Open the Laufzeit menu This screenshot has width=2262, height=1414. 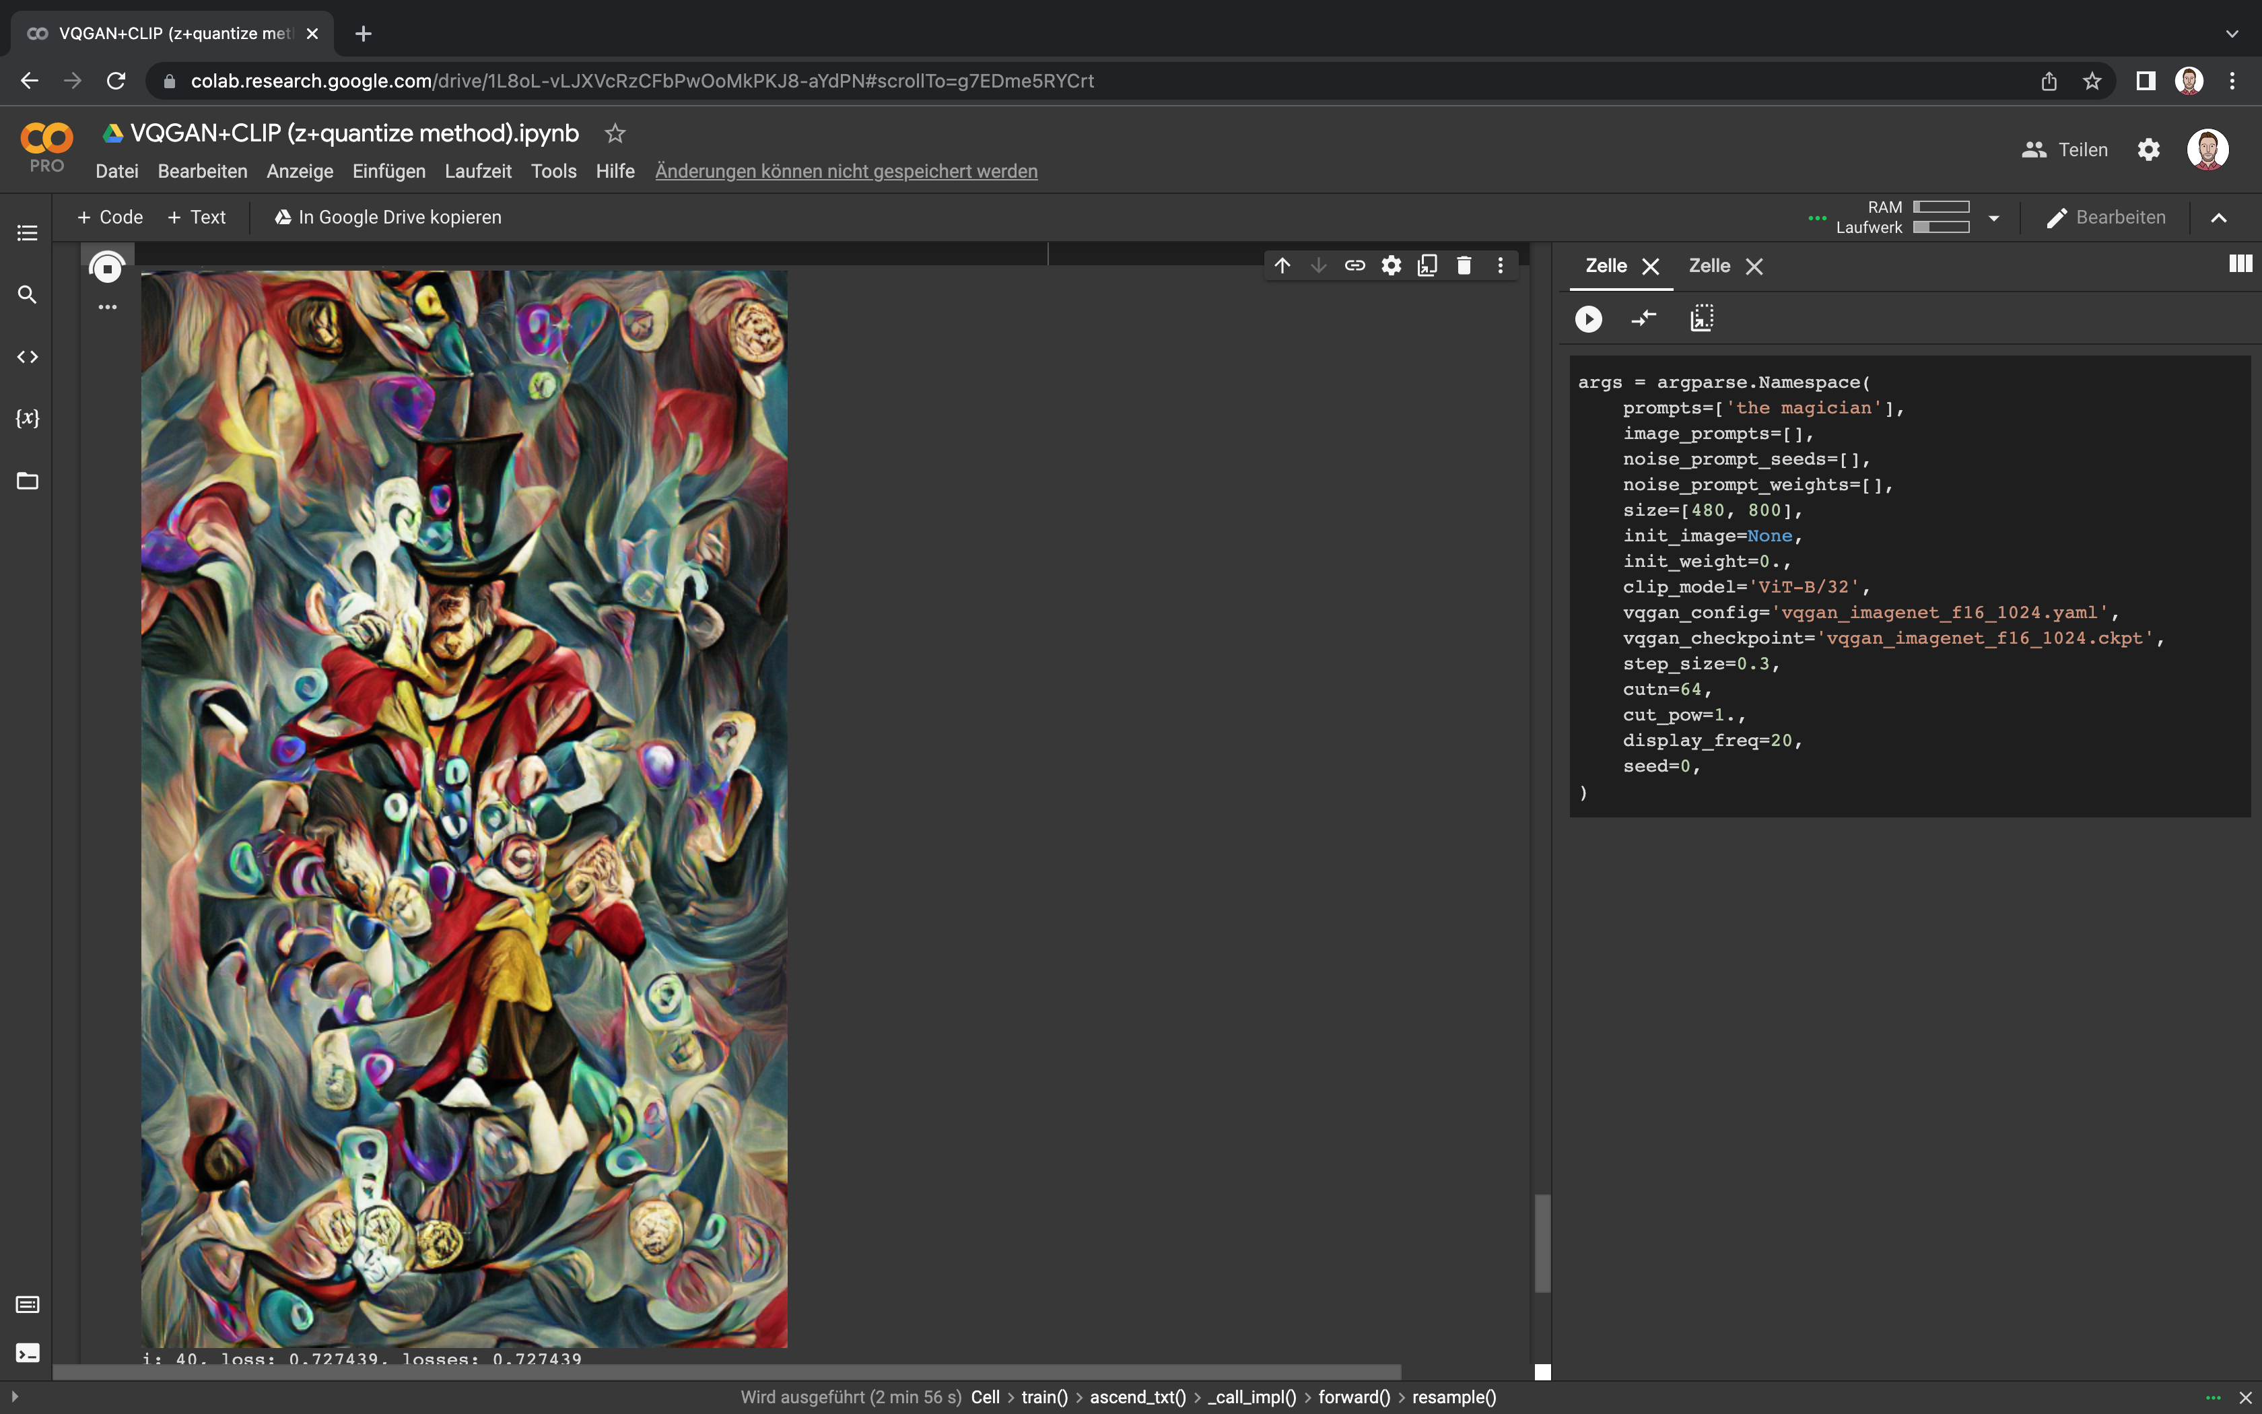click(477, 171)
